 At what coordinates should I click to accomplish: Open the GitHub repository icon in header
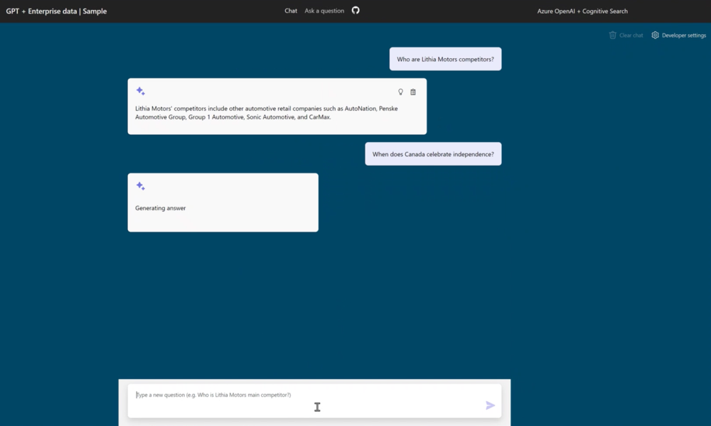click(355, 11)
